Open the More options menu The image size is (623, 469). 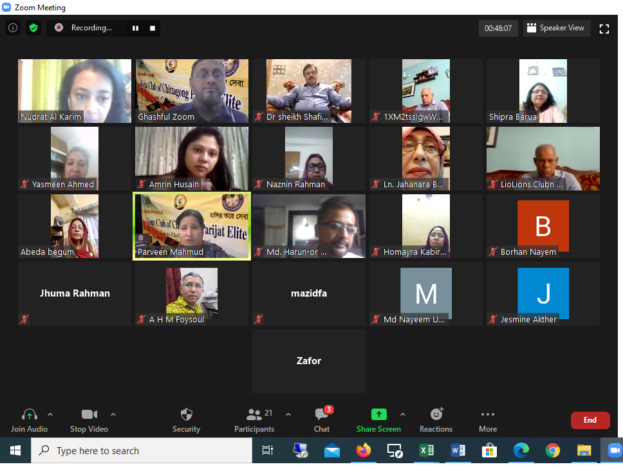pyautogui.click(x=488, y=419)
